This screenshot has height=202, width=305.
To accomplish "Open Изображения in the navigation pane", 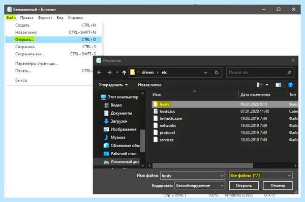I will [120, 129].
